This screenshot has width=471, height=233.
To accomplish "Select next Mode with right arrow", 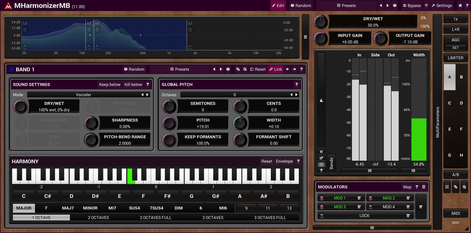I will [147, 95].
